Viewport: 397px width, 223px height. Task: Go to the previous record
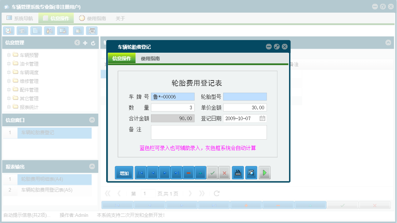[152, 172]
